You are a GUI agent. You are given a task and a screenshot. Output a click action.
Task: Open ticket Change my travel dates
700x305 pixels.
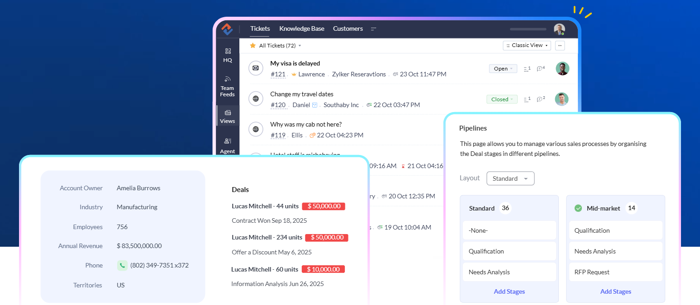pyautogui.click(x=302, y=94)
